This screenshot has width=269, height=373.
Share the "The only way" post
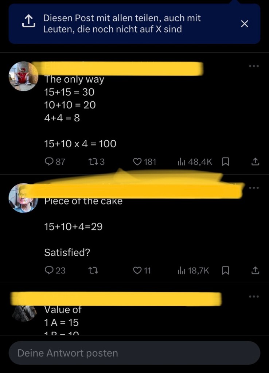[255, 162]
